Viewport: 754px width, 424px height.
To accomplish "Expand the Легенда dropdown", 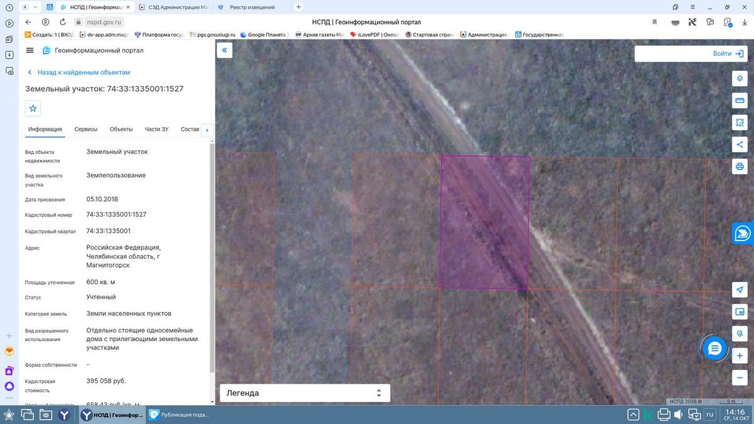I will pyautogui.click(x=305, y=393).
